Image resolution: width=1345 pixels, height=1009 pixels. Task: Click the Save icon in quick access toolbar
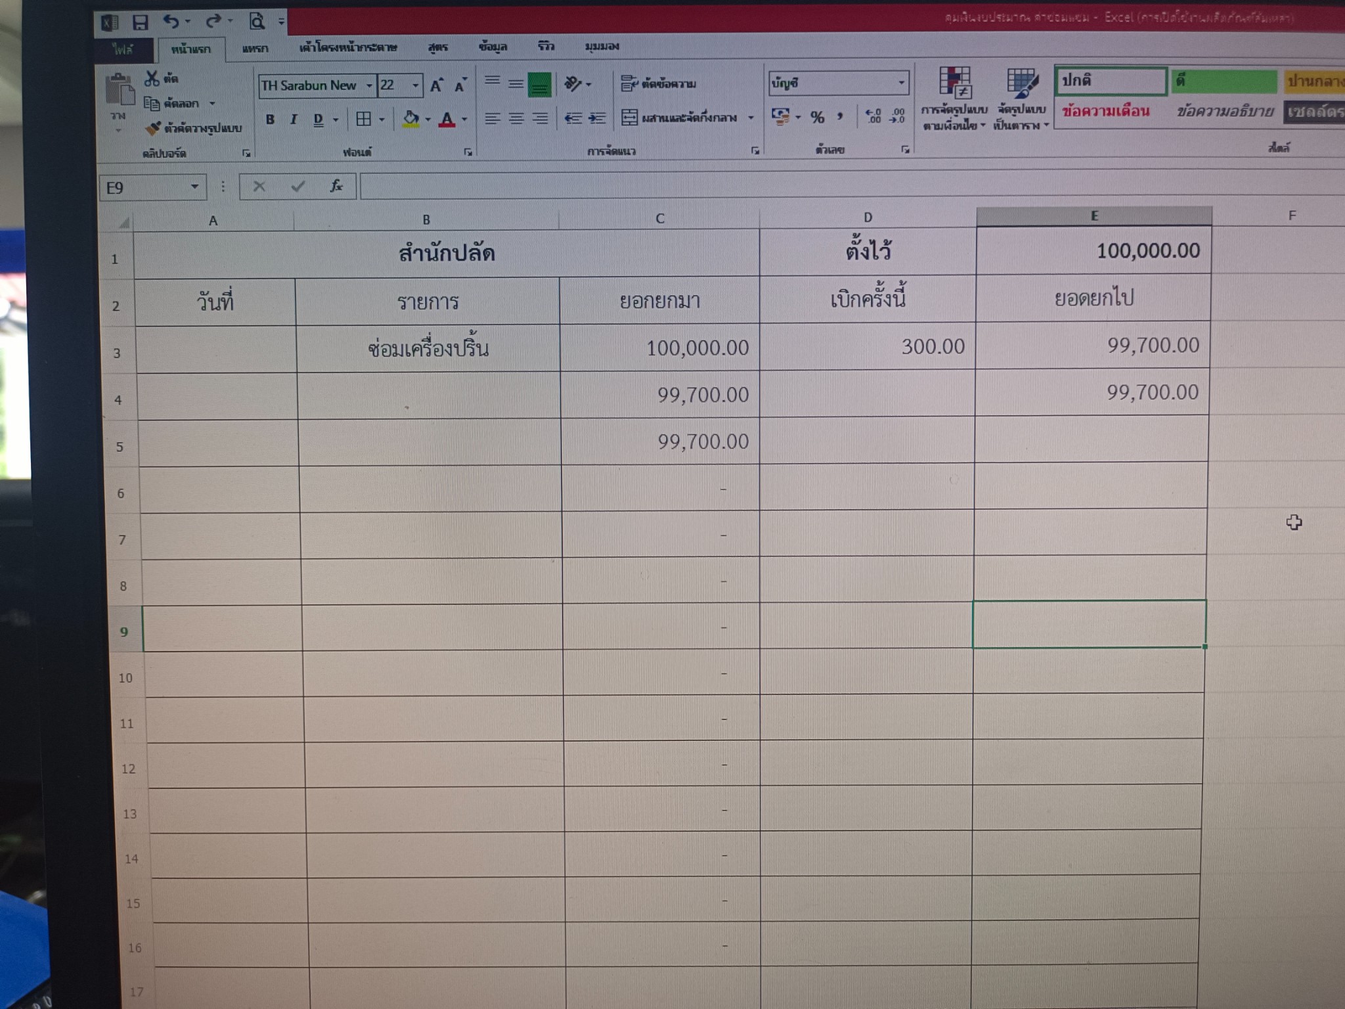coord(140,23)
